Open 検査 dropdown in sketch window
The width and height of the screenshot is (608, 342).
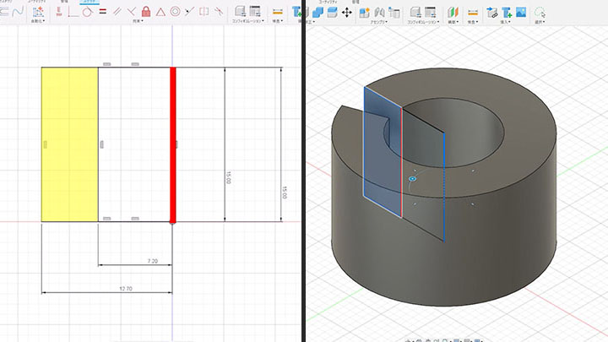[277, 21]
